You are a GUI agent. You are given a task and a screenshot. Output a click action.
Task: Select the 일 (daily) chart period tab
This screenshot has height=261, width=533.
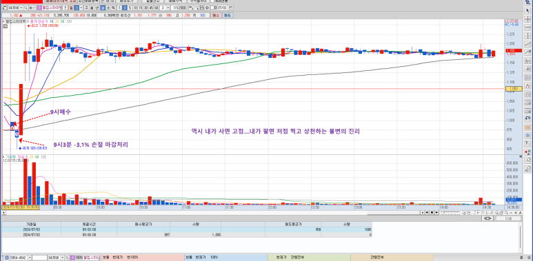click(x=71, y=8)
